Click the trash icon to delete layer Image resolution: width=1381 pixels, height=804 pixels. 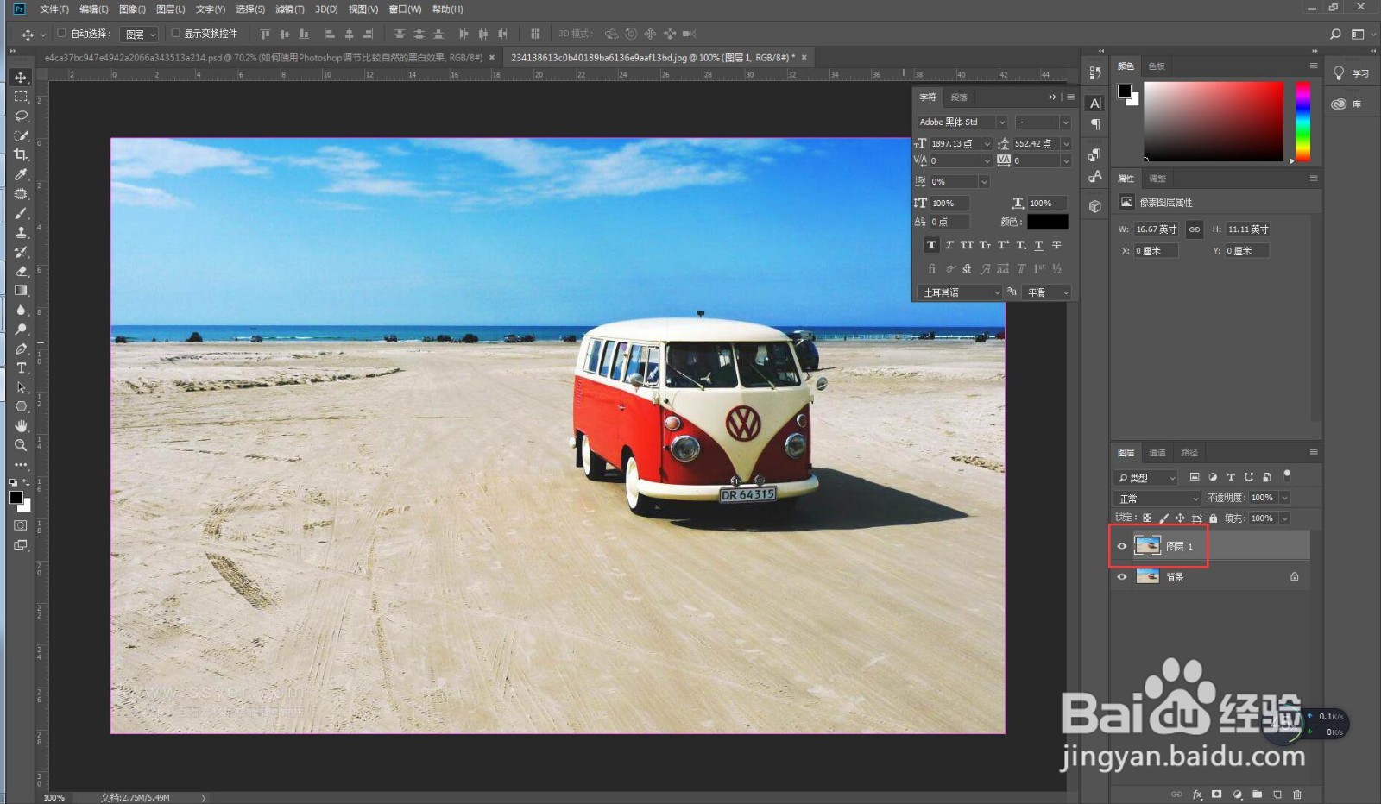pos(1296,795)
